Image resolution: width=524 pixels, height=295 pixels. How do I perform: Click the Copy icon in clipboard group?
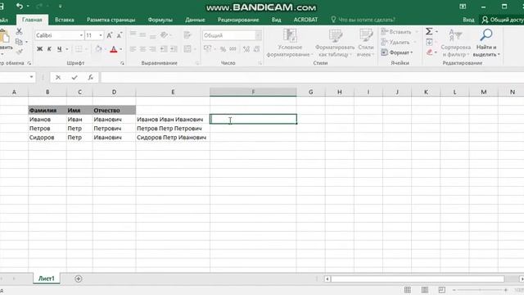tap(19, 42)
